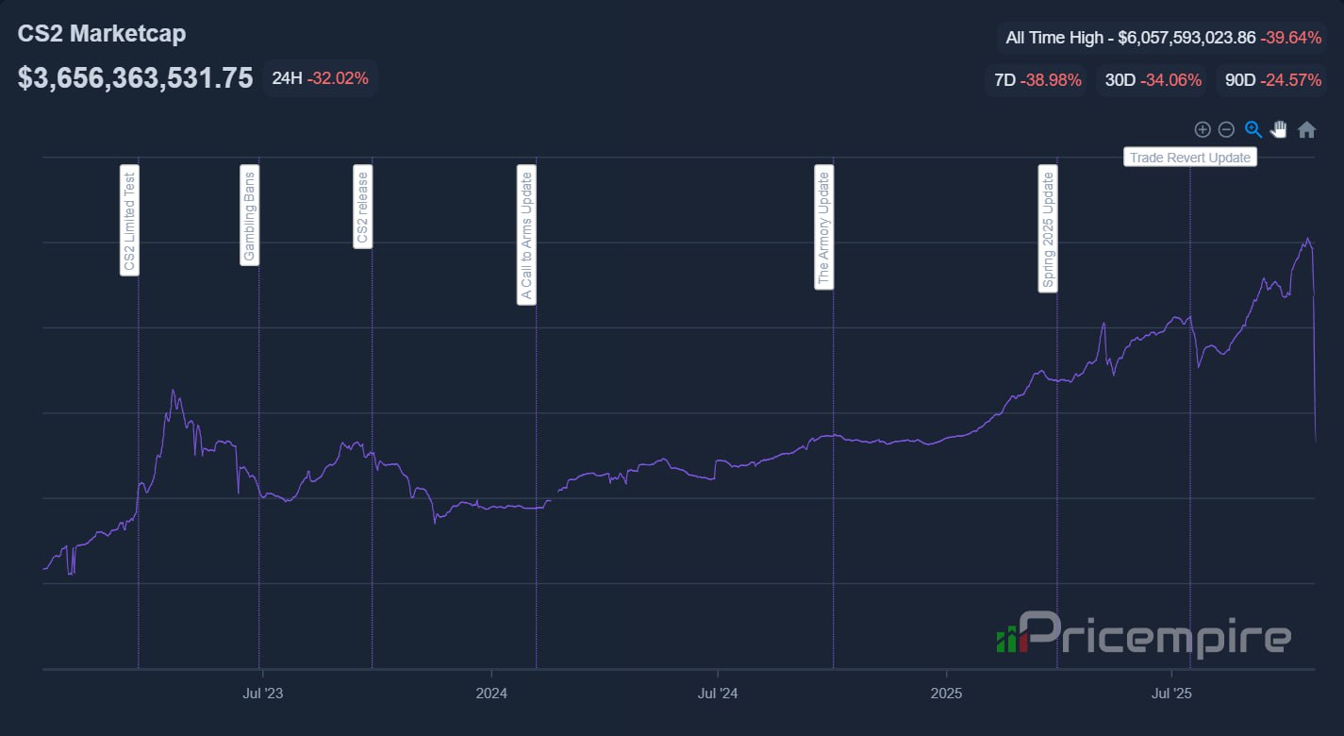Screen dimensions: 1344x736
Task: Reset chart zoom with home icon
Action: click(x=1306, y=130)
